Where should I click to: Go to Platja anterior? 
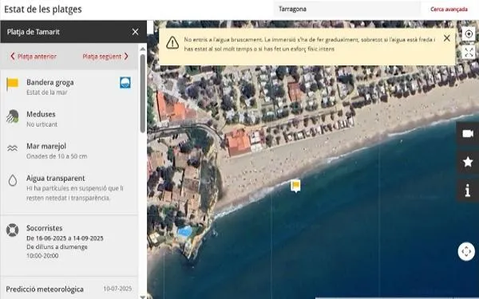pos(34,56)
